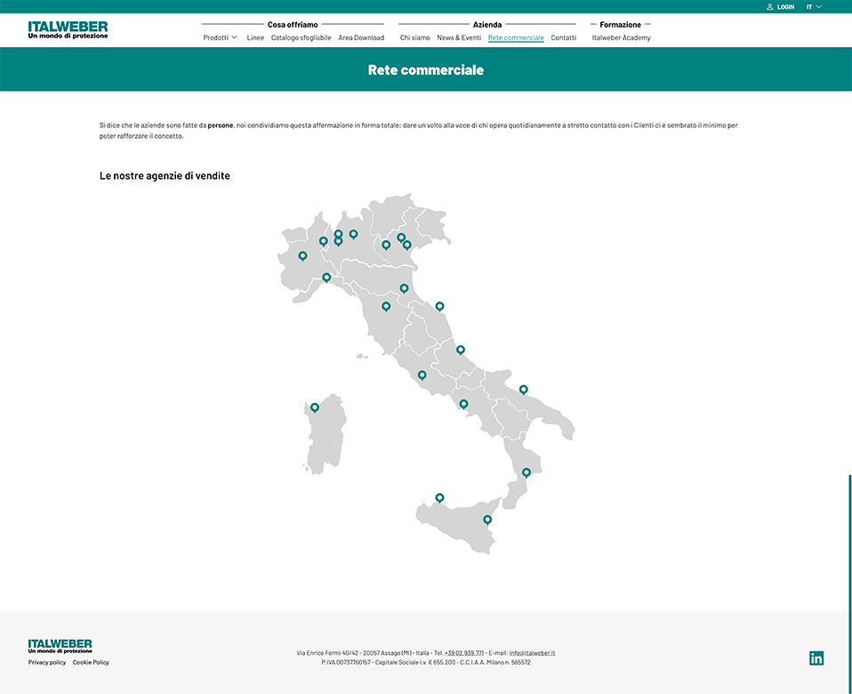The width and height of the screenshot is (852, 694).
Task: Select the coastal map pin near Naples
Action: point(463,404)
